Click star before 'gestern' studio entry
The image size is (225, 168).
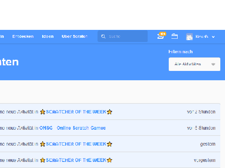coord(43,144)
